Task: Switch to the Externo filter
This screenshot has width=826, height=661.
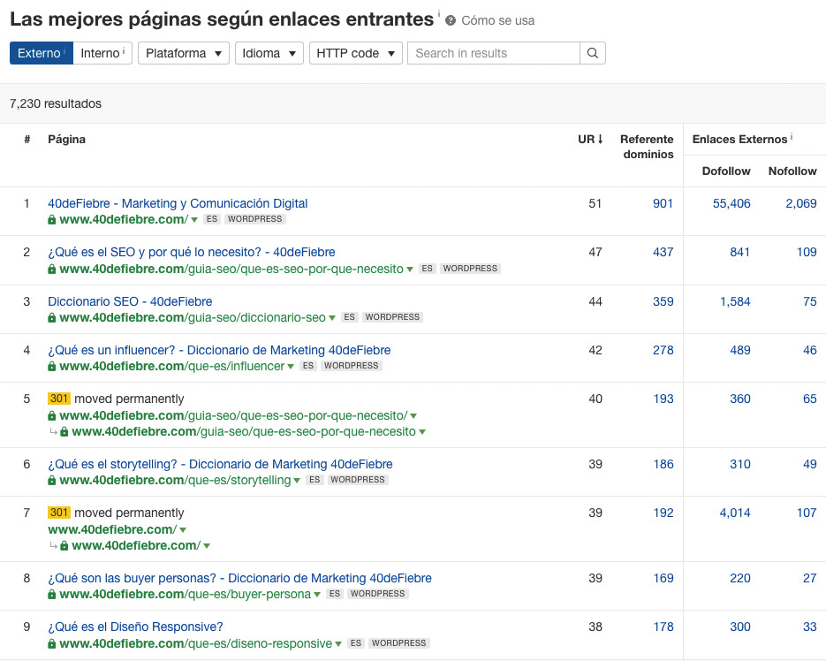Action: [41, 53]
